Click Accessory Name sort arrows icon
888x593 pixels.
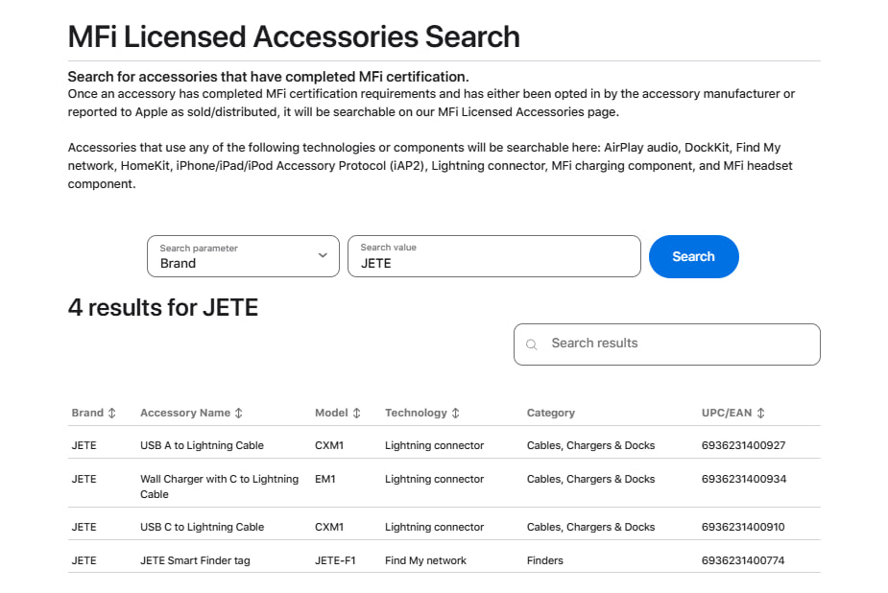pos(238,413)
